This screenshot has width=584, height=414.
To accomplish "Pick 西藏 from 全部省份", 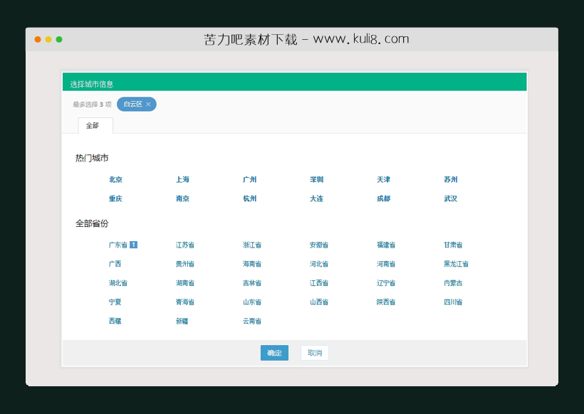I will [115, 320].
